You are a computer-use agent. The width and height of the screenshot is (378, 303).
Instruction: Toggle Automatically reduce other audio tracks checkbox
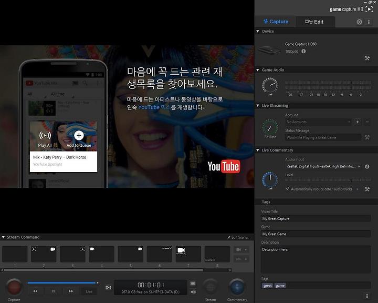[288, 188]
